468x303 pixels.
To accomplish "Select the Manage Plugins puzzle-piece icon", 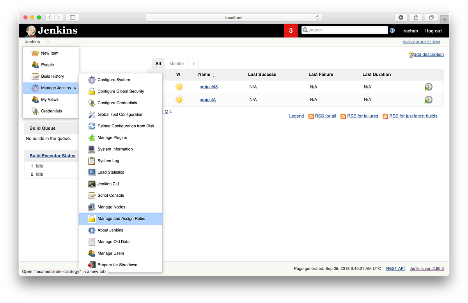I will coord(91,137).
